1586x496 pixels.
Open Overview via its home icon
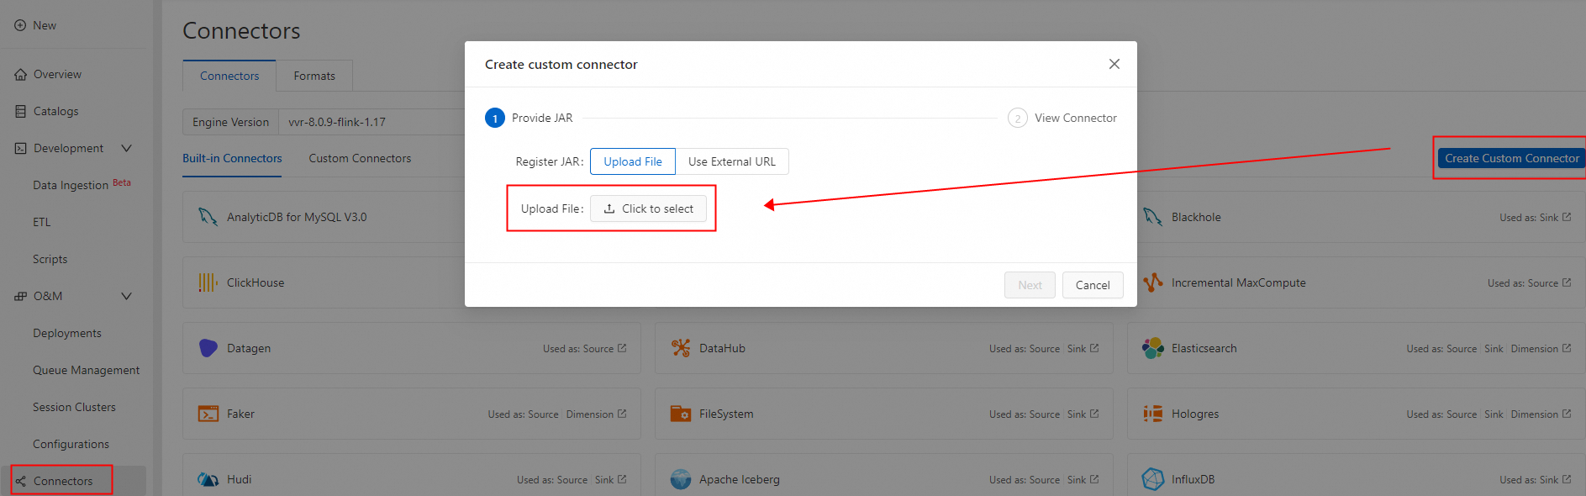tap(21, 75)
